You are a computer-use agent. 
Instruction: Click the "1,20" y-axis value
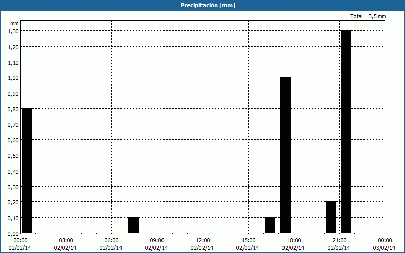coord(13,47)
